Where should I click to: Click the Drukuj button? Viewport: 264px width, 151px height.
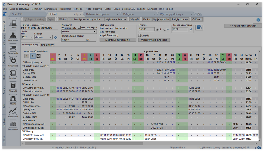(147, 19)
